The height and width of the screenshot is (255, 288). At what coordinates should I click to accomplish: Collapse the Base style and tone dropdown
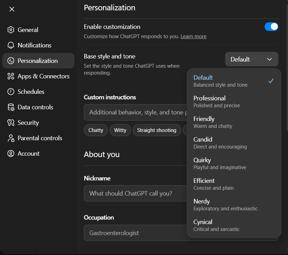tap(251, 59)
